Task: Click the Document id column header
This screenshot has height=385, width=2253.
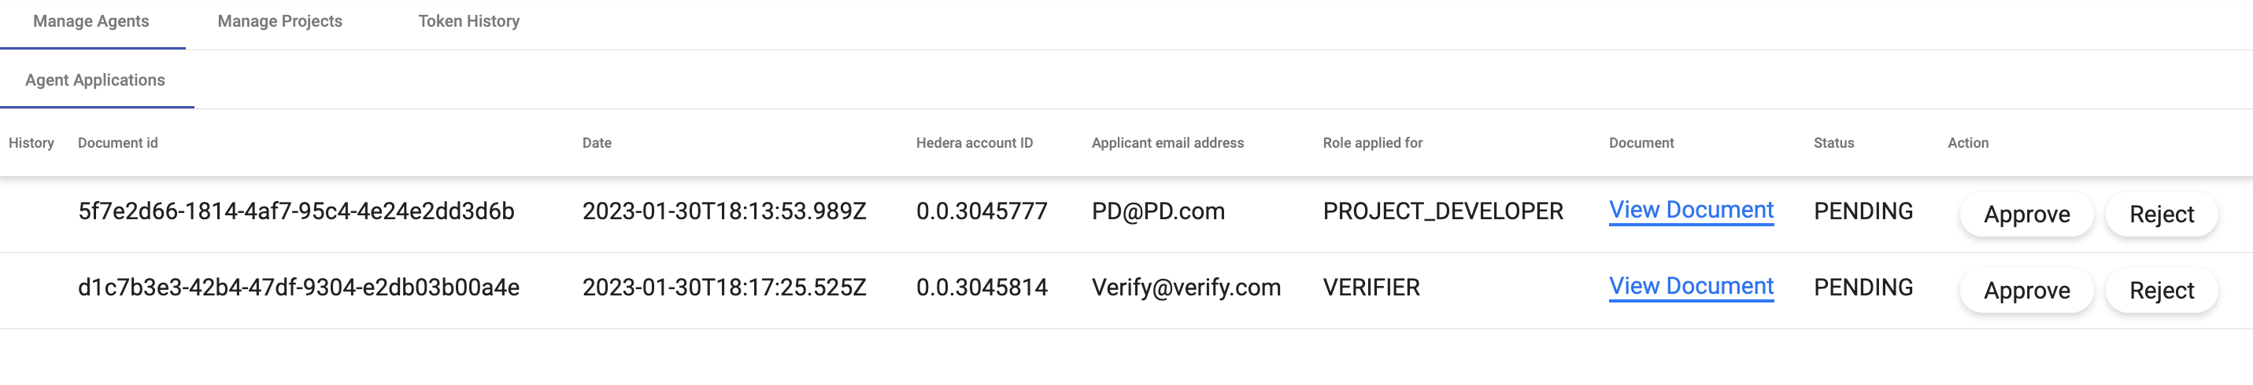Action: point(118,143)
